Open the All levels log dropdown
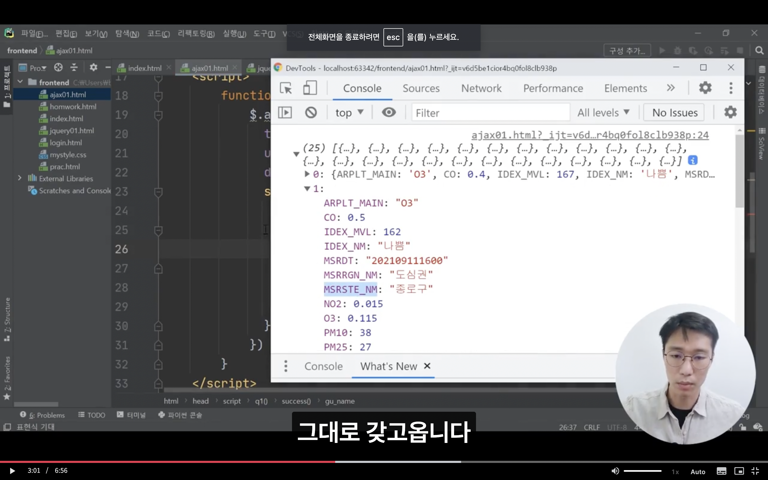The image size is (768, 480). pos(603,112)
